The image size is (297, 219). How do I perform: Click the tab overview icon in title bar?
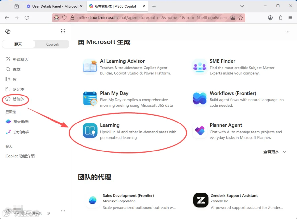[17, 6]
